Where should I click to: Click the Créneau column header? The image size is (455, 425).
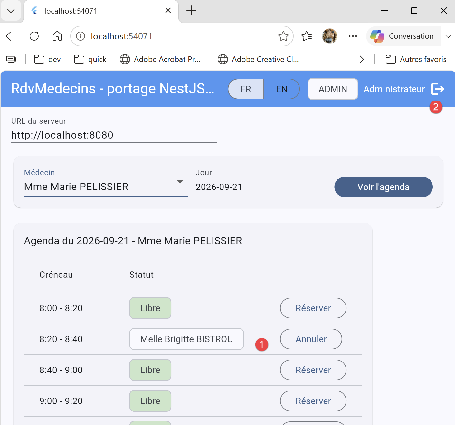tap(56, 275)
